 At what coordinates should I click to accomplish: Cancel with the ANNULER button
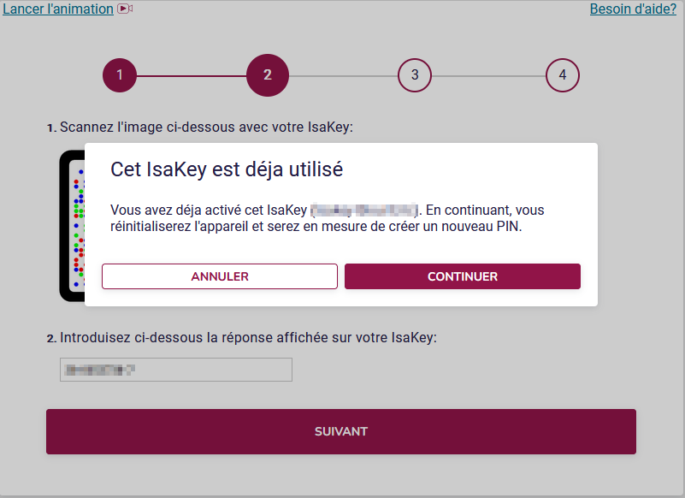(220, 276)
